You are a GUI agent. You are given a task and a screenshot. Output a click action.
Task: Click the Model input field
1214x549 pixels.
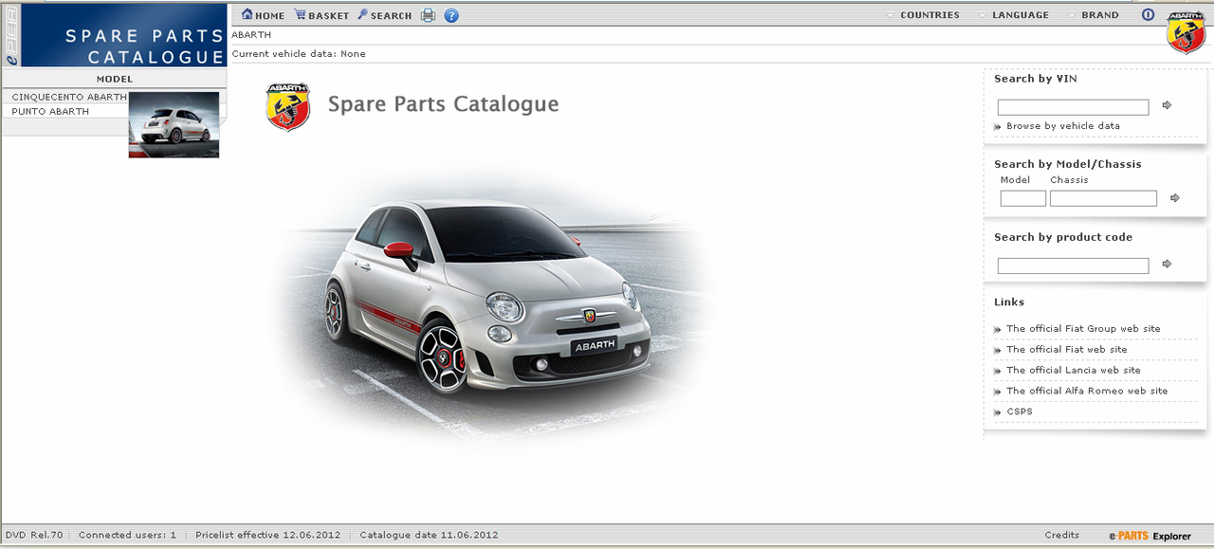pos(1022,198)
